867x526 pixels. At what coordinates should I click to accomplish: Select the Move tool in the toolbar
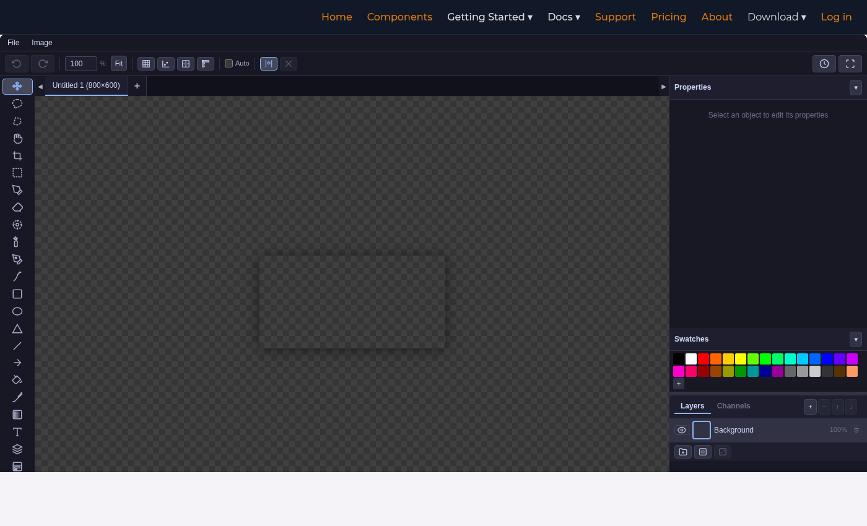point(17,86)
